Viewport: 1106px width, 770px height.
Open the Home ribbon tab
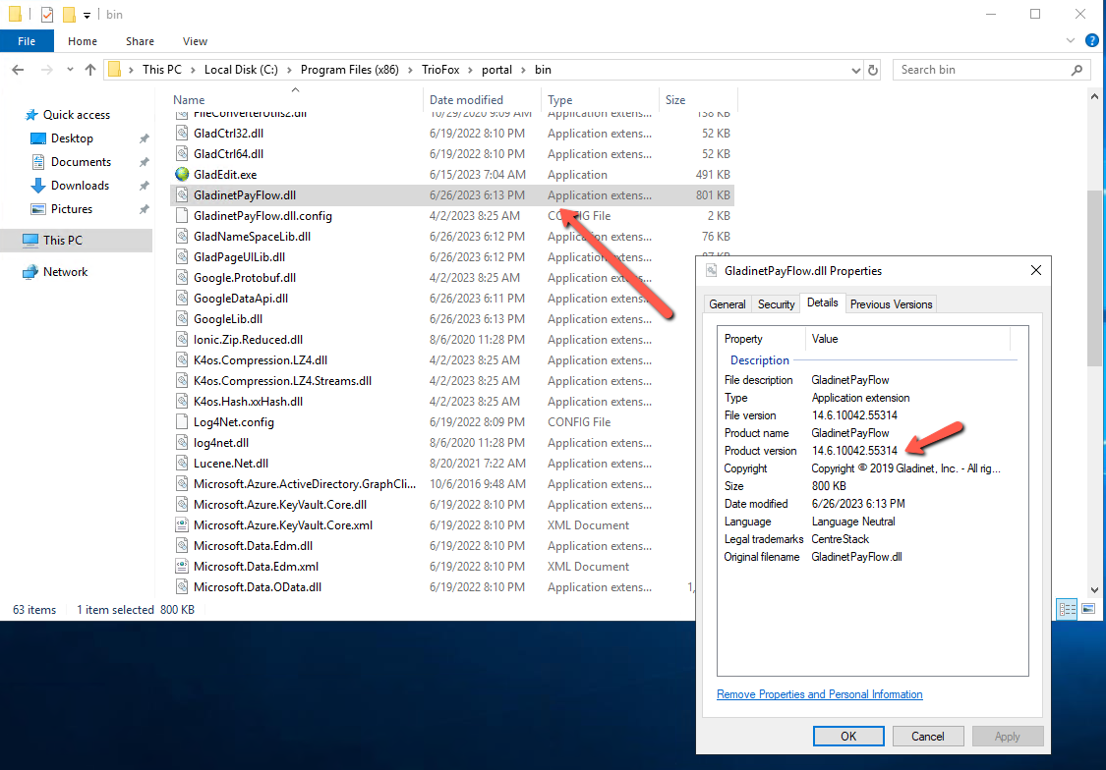tap(83, 41)
